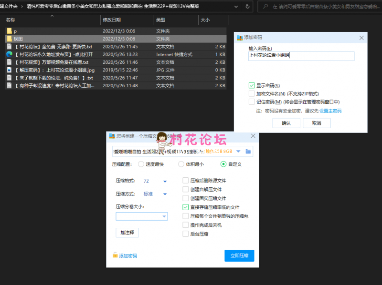Click the browse folder icon beside output path
The image size is (382, 285).
click(248, 151)
